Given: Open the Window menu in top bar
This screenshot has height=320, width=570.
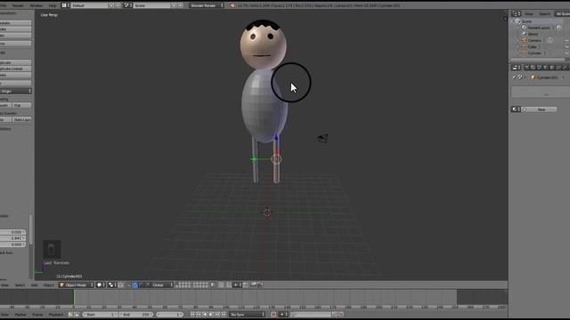Looking at the screenshot, I should coord(36,5).
